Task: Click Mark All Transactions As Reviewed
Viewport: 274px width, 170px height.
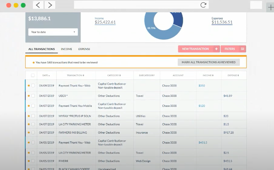Action: click(209, 62)
